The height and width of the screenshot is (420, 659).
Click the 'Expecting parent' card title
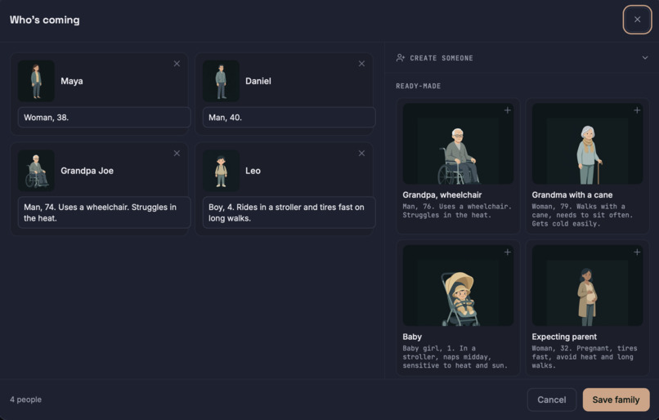564,337
